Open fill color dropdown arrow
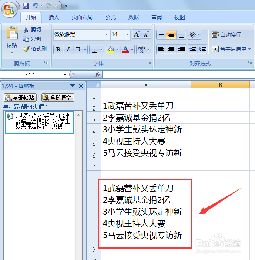255x260 pixels. pos(117,49)
